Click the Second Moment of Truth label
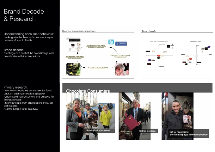This screenshot has width=215, height=152. click(x=98, y=68)
